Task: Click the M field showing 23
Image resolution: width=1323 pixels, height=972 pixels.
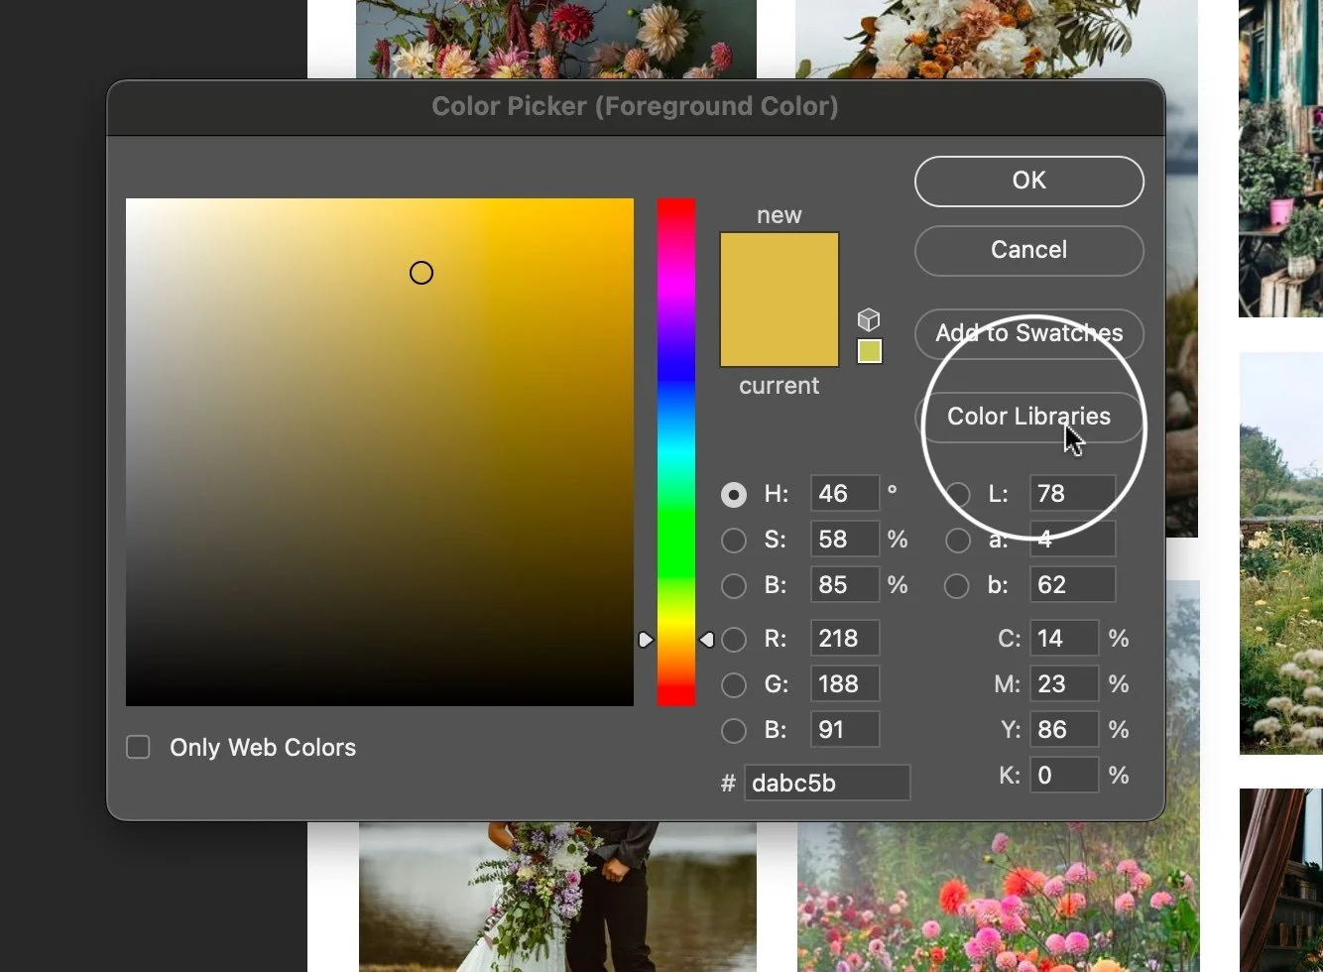Action: pos(1064,683)
